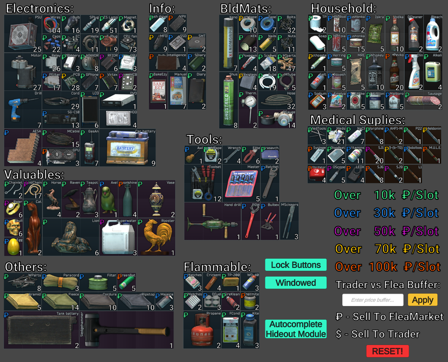Viewport: 448px width, 362px height.
Task: Click the Vodka bottle item
Action: (x=395, y=34)
